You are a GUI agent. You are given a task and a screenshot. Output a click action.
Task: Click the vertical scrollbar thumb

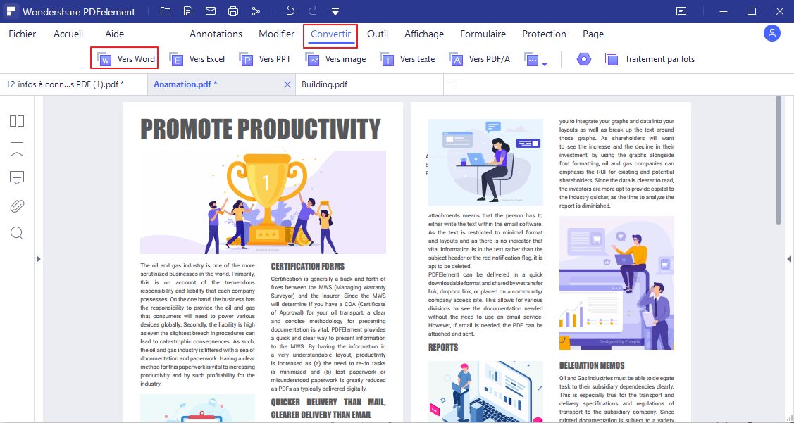[779, 160]
